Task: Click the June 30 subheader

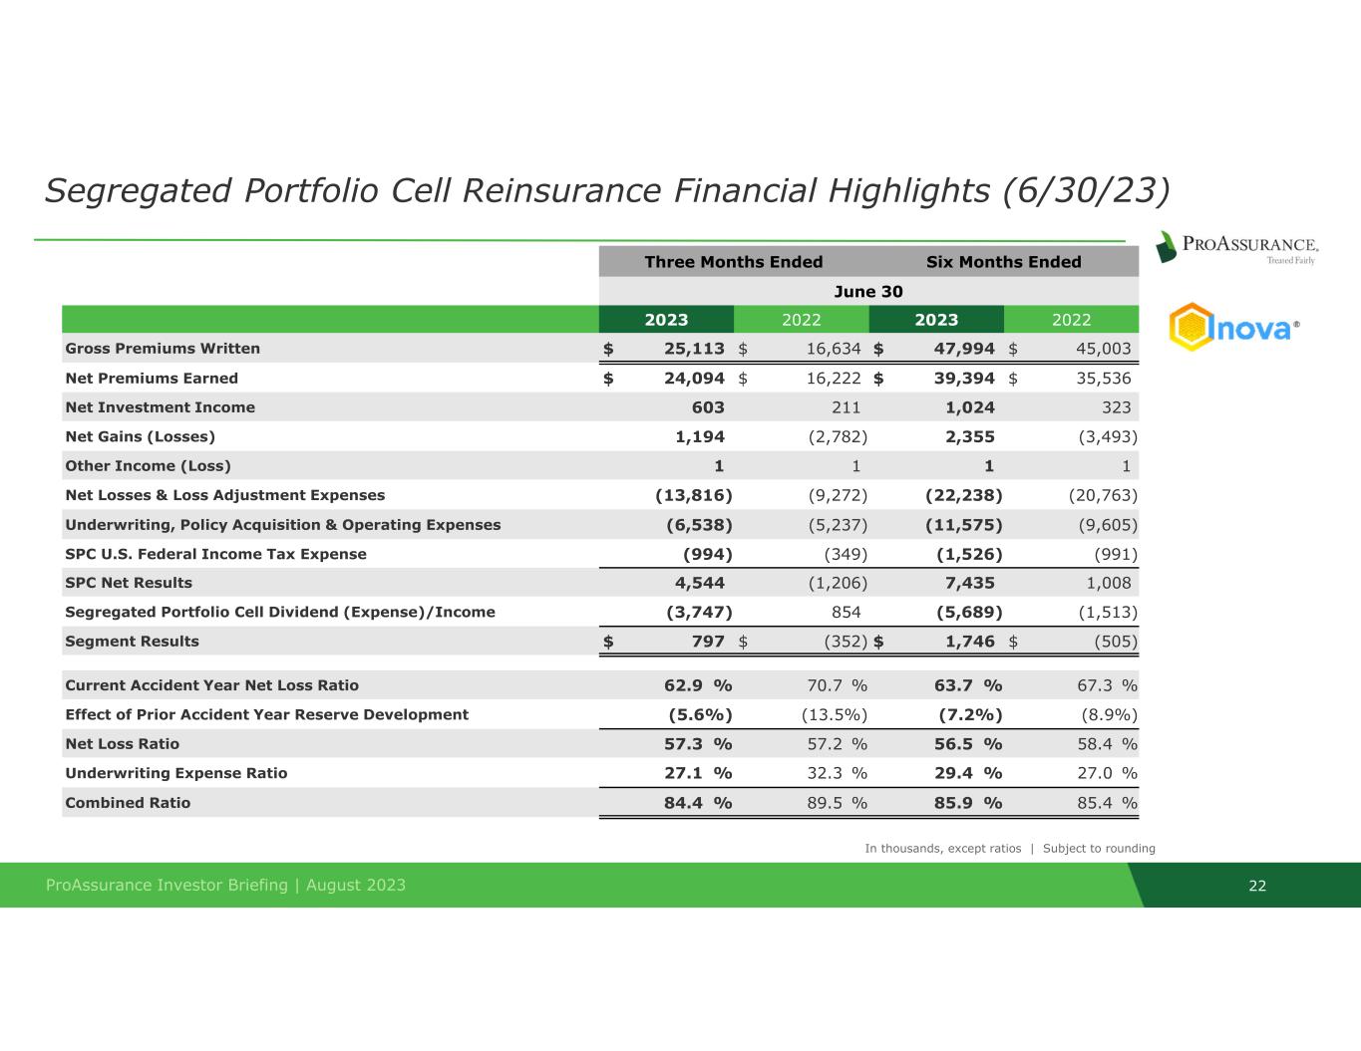Action: pos(867,291)
